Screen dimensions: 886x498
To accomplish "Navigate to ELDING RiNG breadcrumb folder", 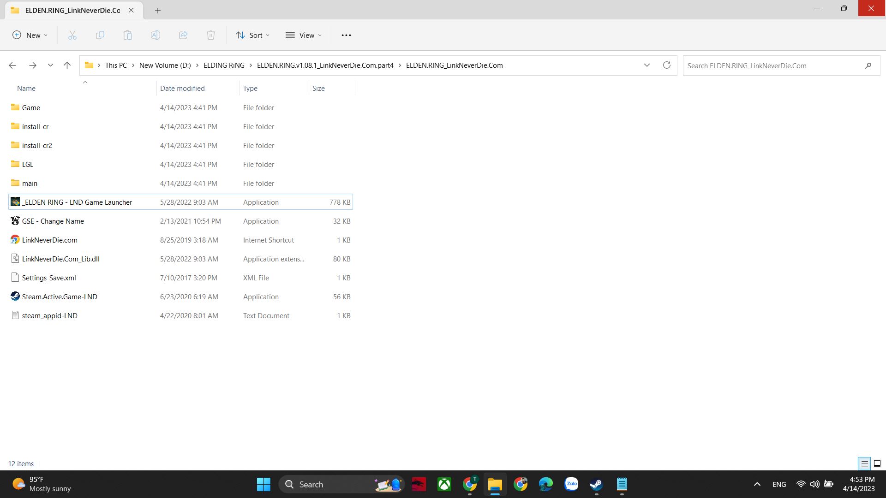I will coord(224,65).
